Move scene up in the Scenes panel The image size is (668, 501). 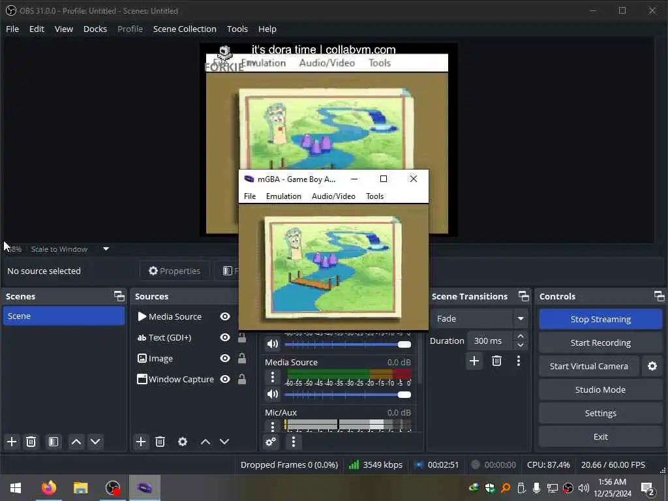tap(76, 442)
